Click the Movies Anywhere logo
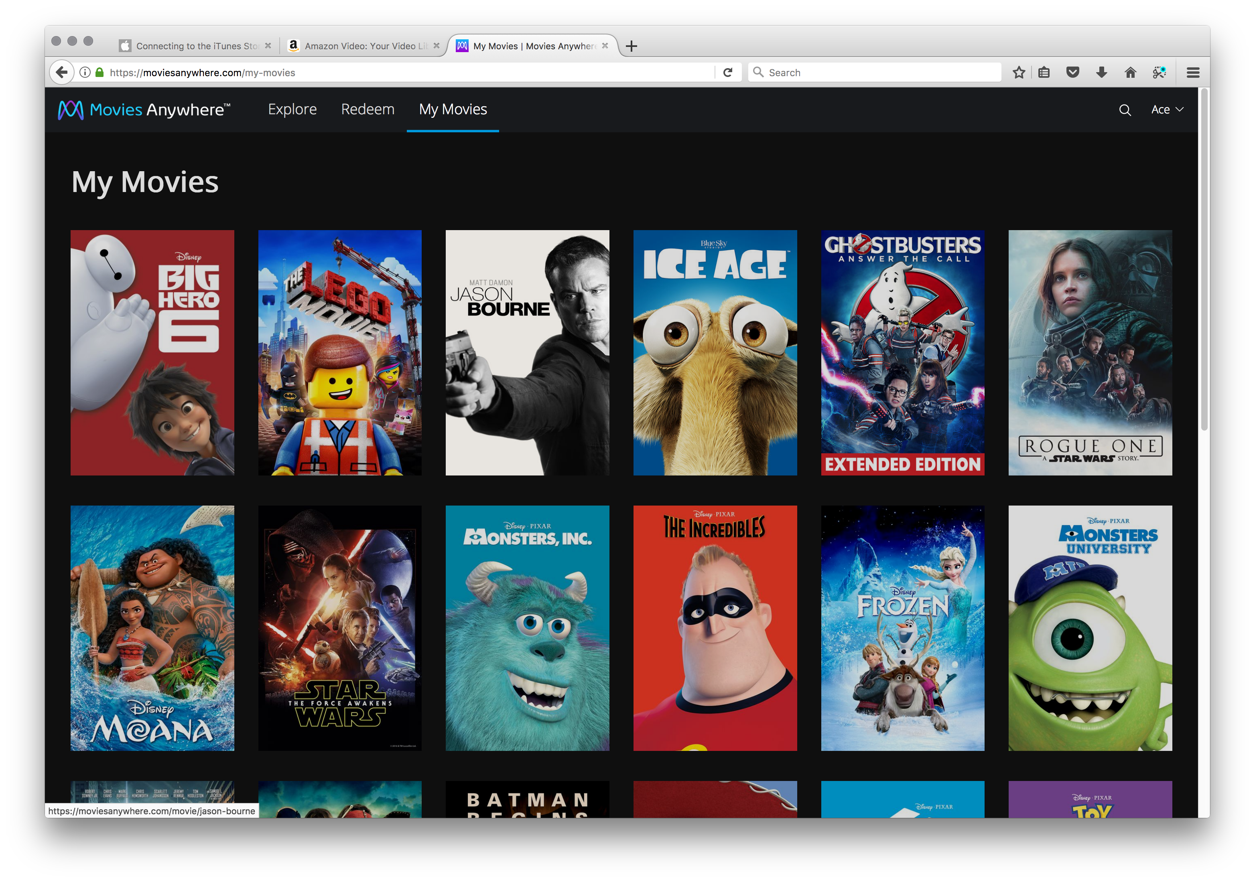This screenshot has width=1255, height=882. [x=144, y=110]
